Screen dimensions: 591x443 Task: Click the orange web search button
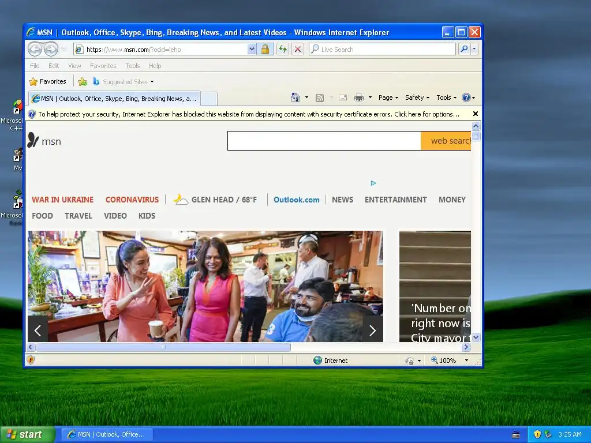click(x=446, y=141)
